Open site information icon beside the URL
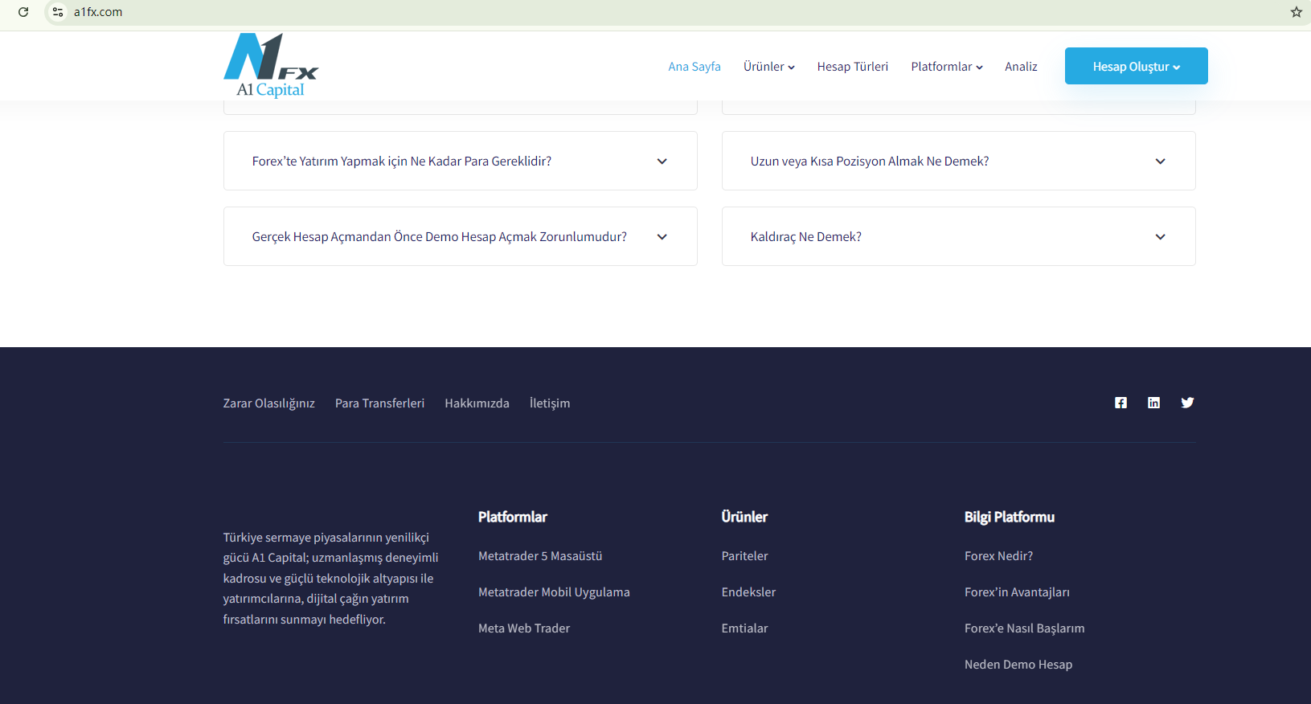This screenshot has height=704, width=1311. 58,12
